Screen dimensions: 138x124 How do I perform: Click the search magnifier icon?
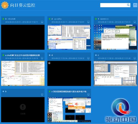click(128, 5)
